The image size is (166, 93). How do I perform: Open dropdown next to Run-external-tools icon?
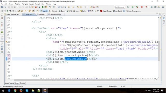point(139,7)
